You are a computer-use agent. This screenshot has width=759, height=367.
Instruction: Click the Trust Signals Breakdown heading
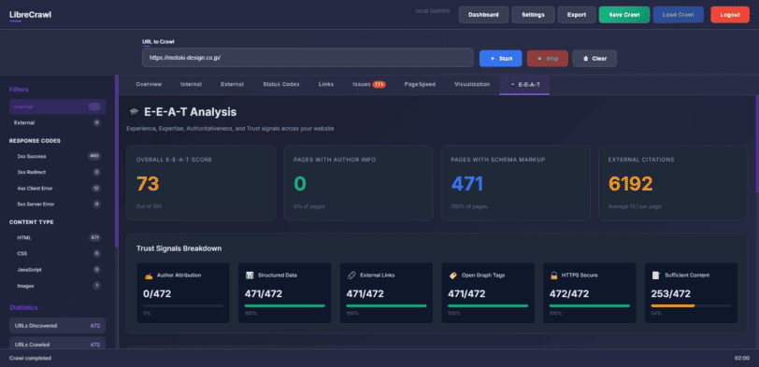click(x=179, y=248)
